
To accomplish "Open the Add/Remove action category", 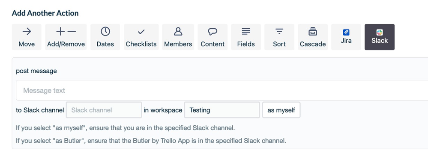I will (66, 37).
